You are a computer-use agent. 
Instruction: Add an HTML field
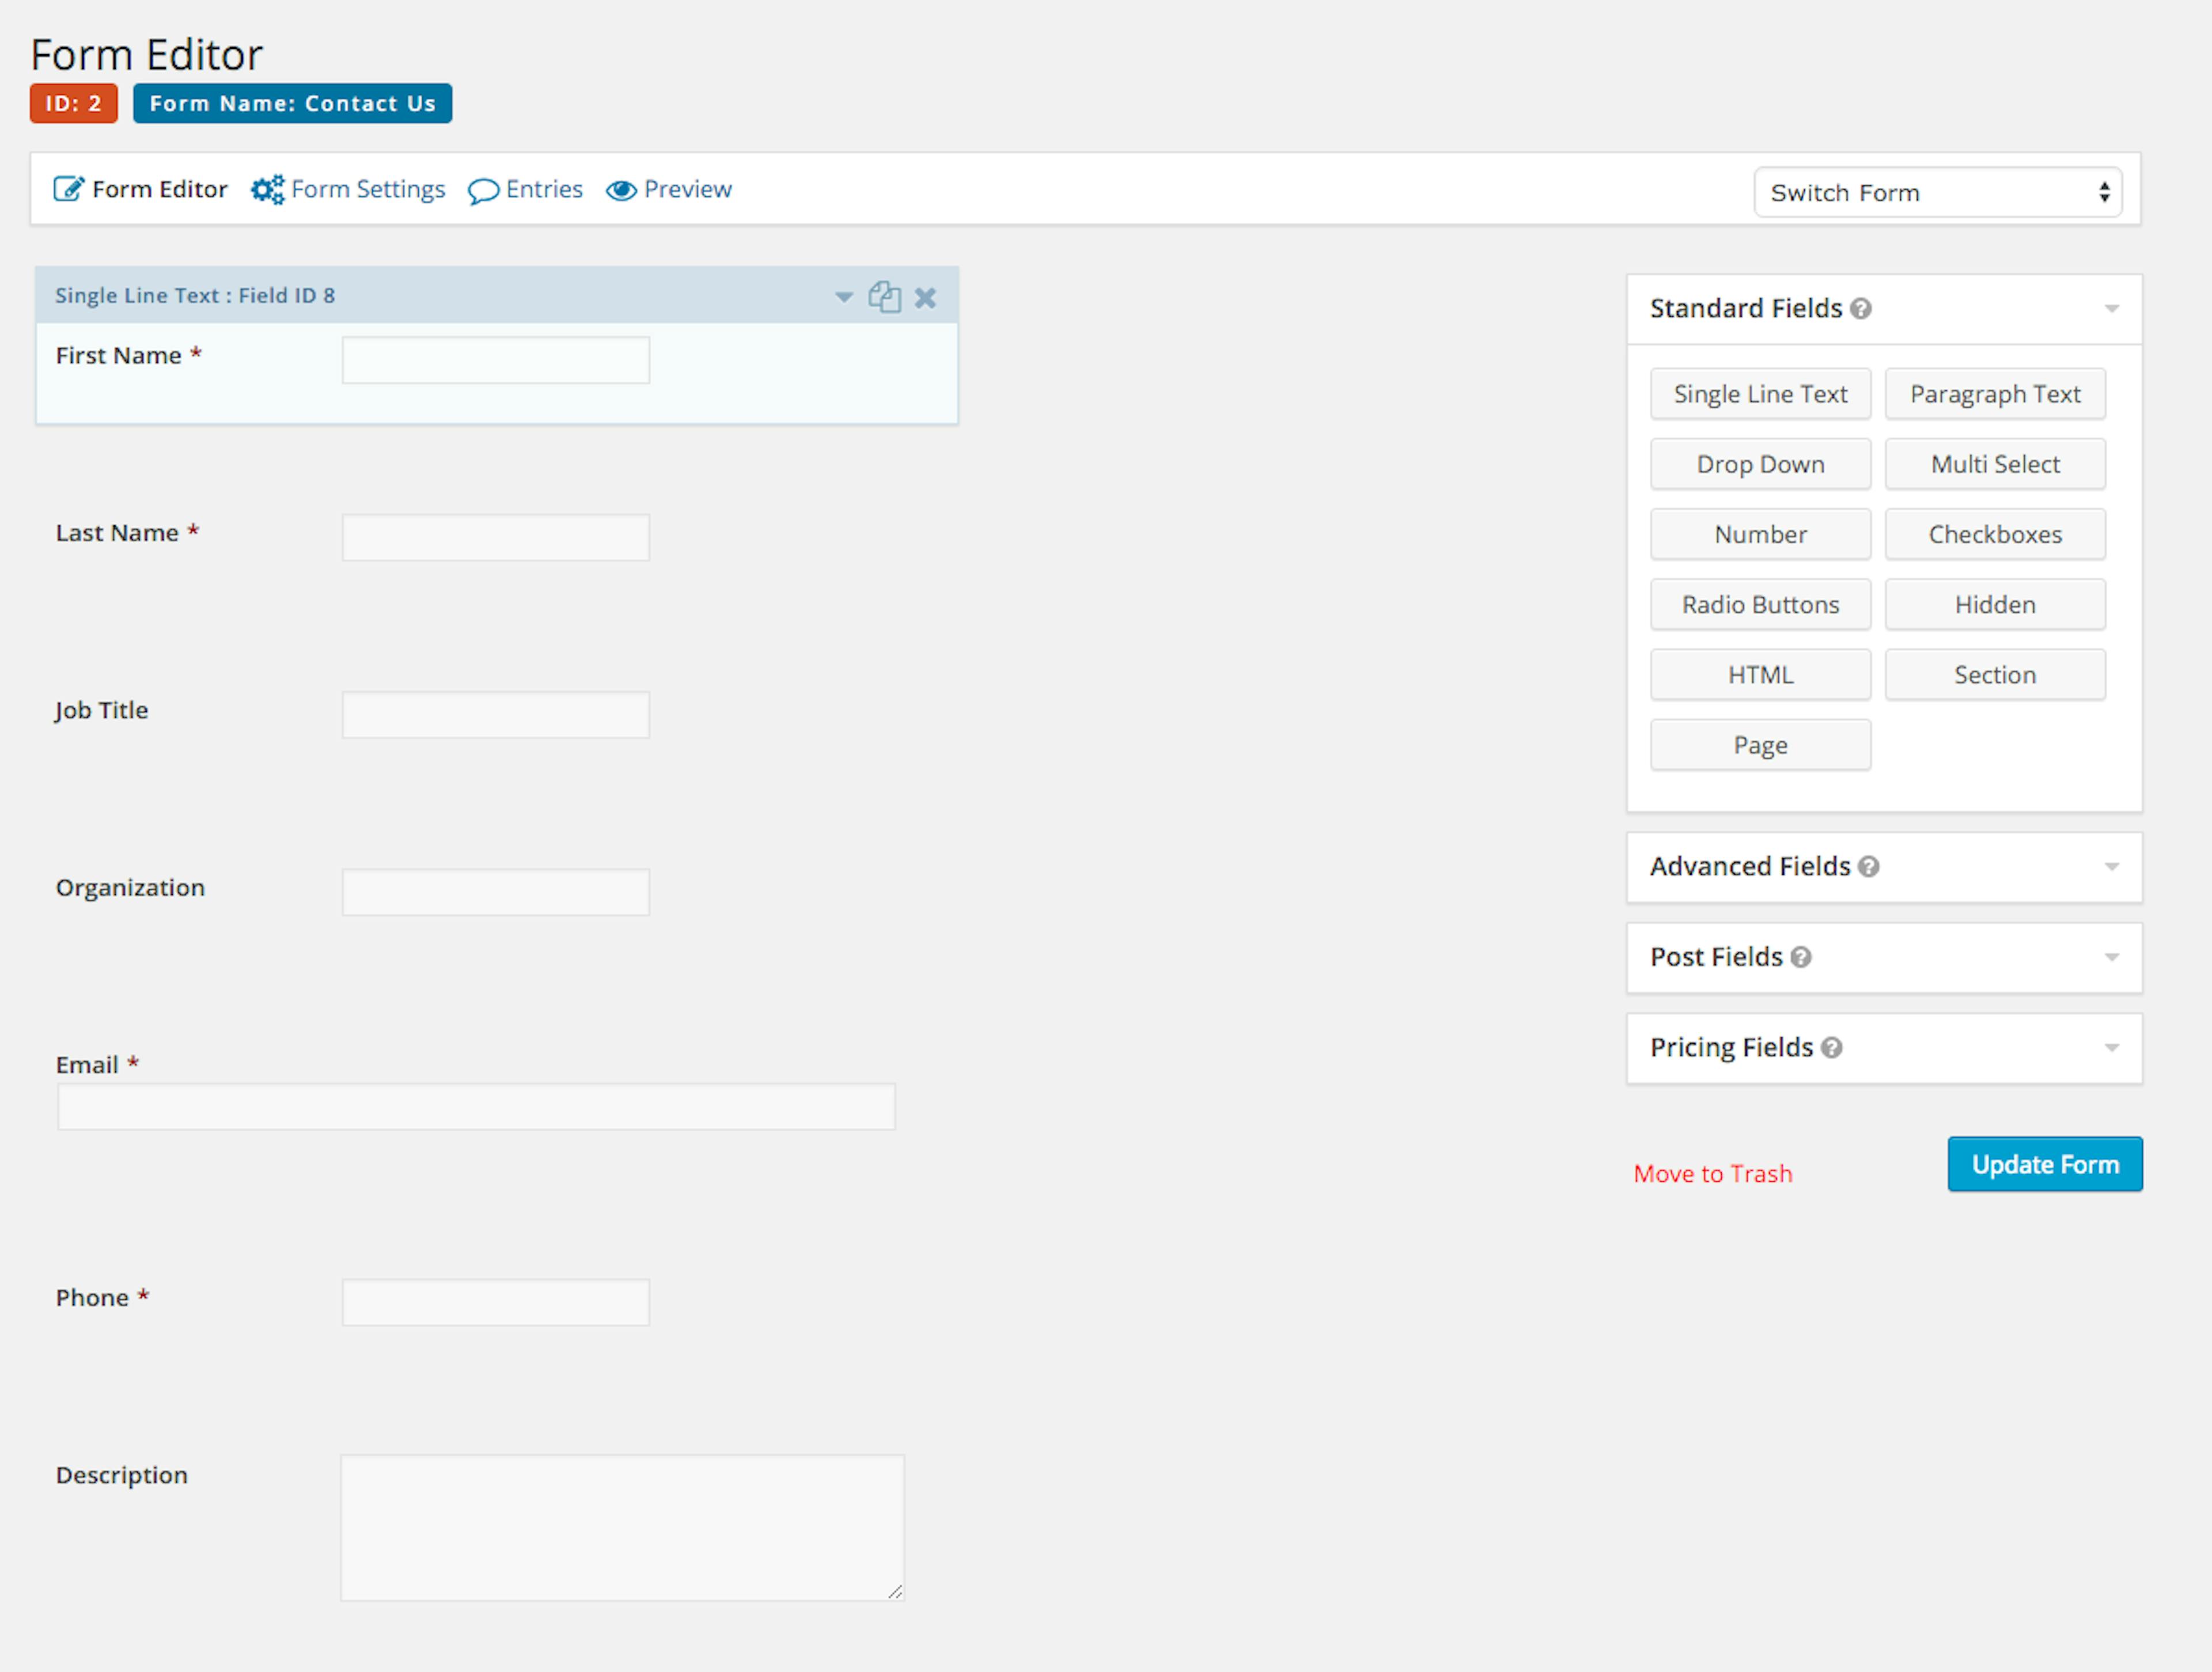click(x=1760, y=675)
